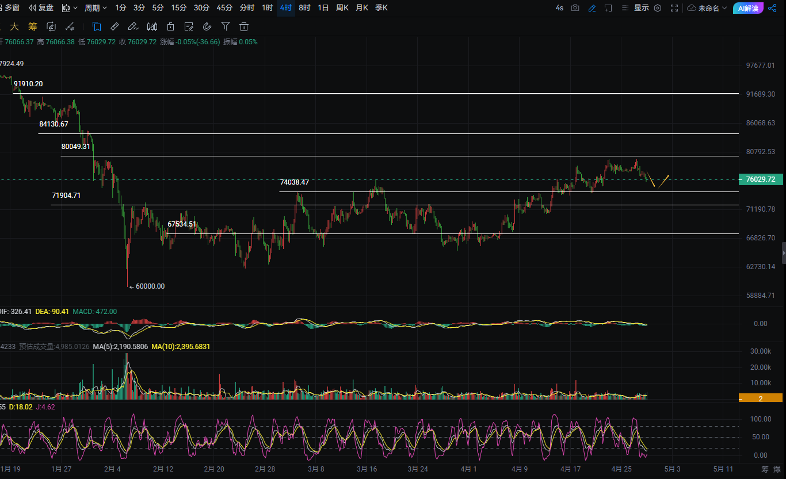Expand the 未命名 layout dropdown

point(707,8)
